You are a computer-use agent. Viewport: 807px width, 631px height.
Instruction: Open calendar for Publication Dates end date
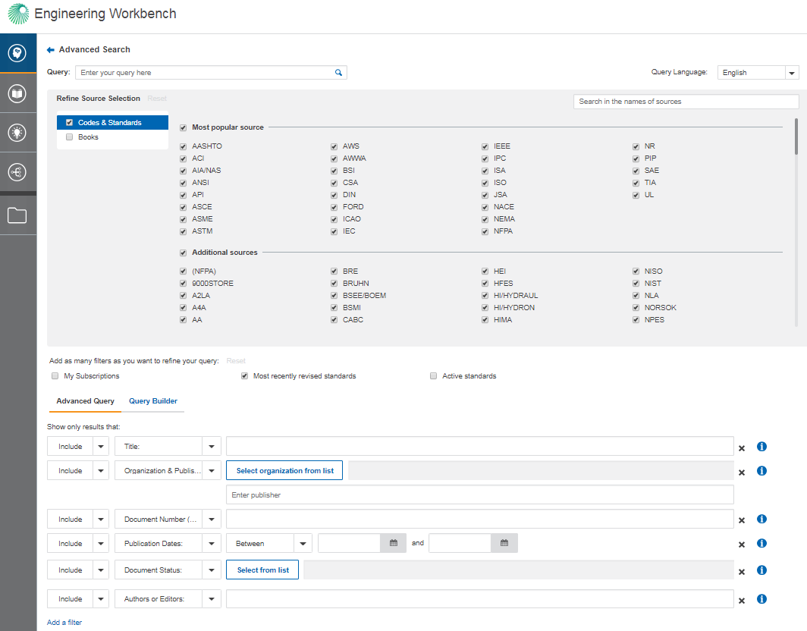click(504, 543)
